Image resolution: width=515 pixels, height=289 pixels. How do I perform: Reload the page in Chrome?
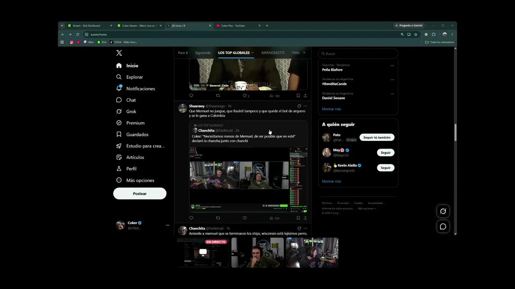point(78,35)
